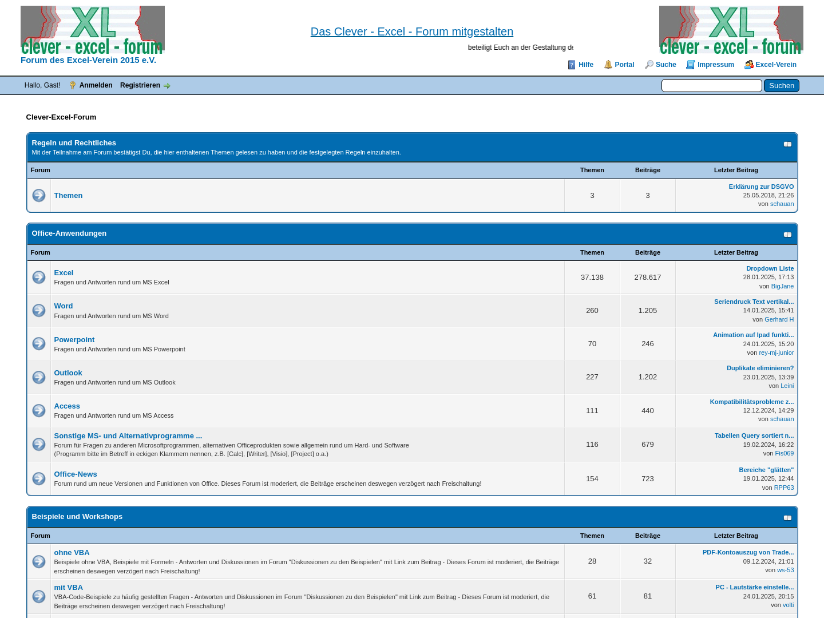Click the forum status icon for Themen
Screen dimensions: 824x618
38,195
